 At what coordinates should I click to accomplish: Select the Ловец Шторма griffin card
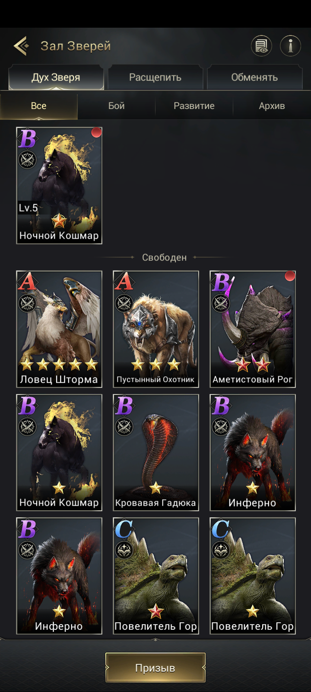pyautogui.click(x=59, y=329)
